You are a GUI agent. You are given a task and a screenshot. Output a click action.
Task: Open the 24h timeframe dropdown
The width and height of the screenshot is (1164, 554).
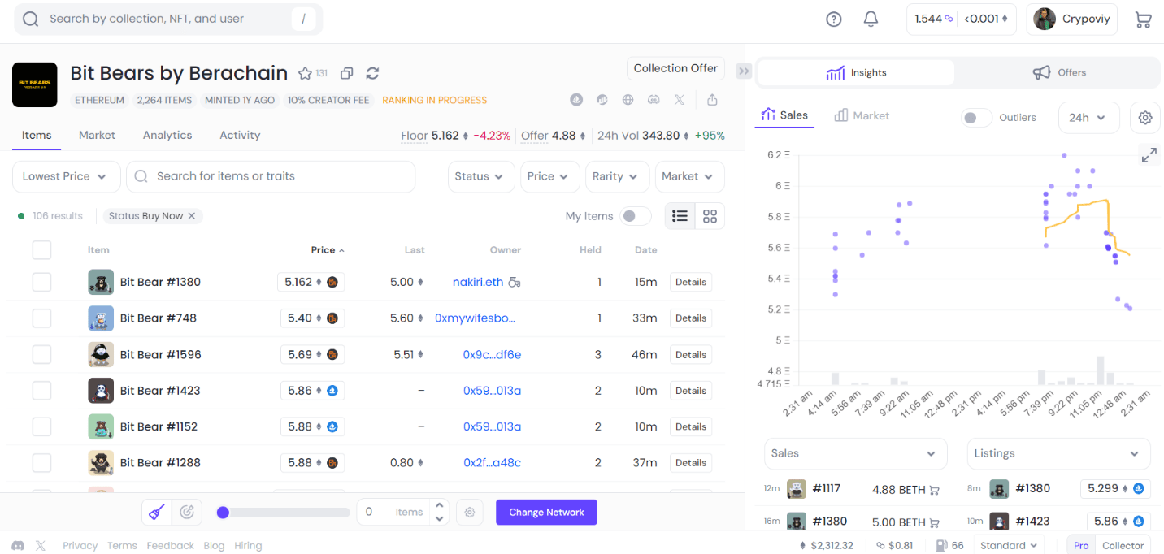coord(1088,118)
